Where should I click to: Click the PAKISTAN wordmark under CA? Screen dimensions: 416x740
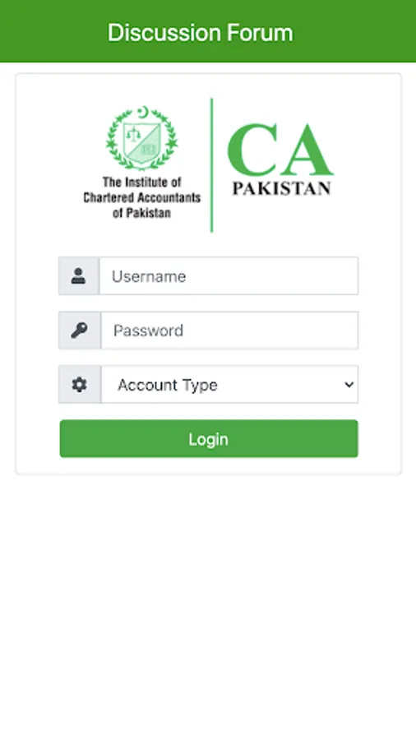(x=281, y=188)
